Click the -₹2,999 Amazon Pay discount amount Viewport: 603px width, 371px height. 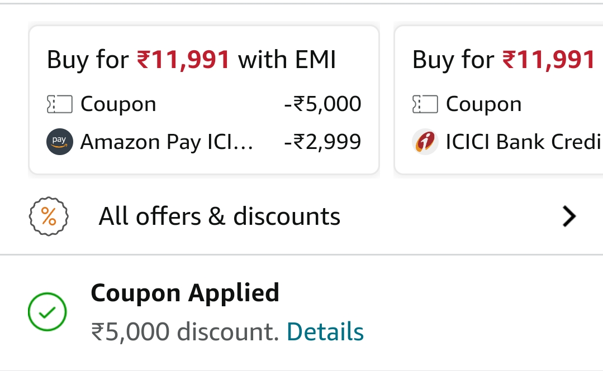(322, 142)
